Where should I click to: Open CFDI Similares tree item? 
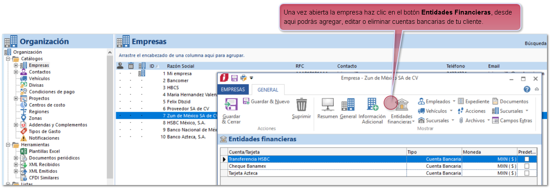coord(44,178)
